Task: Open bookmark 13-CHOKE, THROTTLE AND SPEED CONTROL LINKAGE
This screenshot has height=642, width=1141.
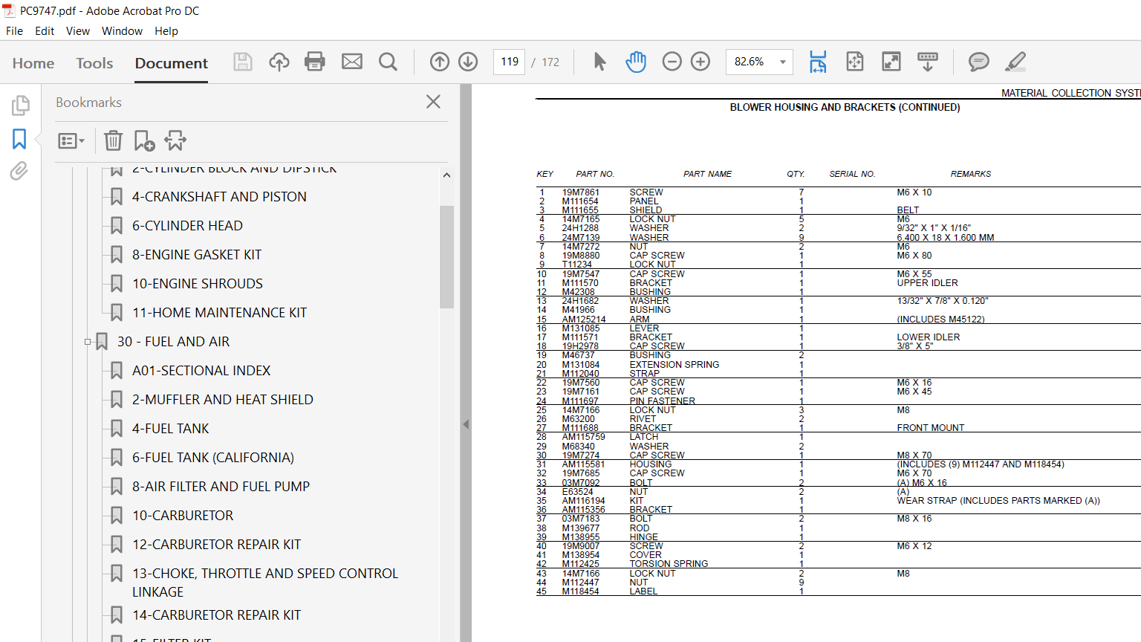Action: [265, 583]
